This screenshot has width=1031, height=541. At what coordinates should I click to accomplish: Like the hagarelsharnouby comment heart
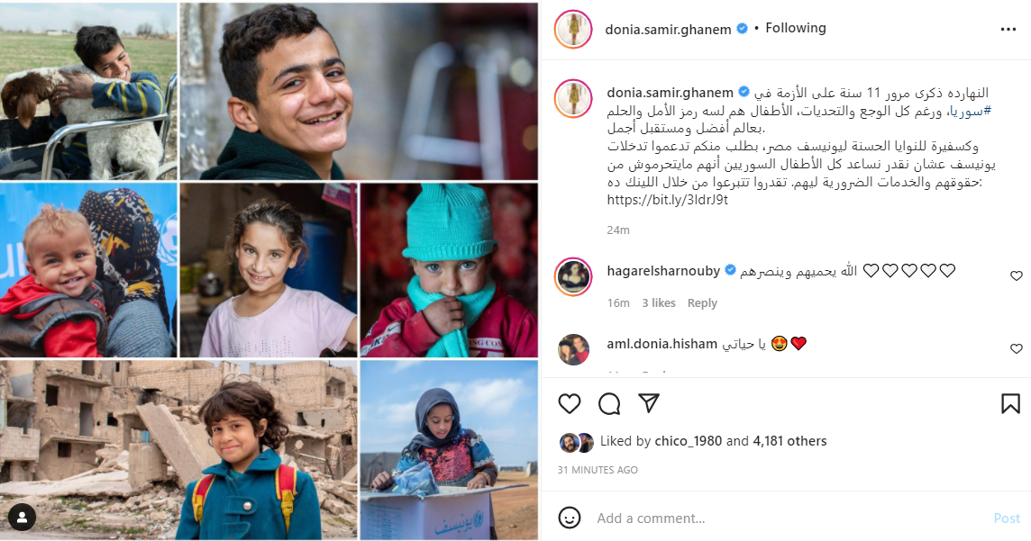pos(1016,275)
